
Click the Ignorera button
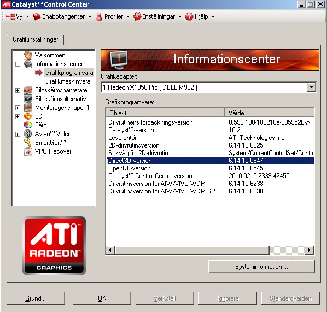[227, 298]
